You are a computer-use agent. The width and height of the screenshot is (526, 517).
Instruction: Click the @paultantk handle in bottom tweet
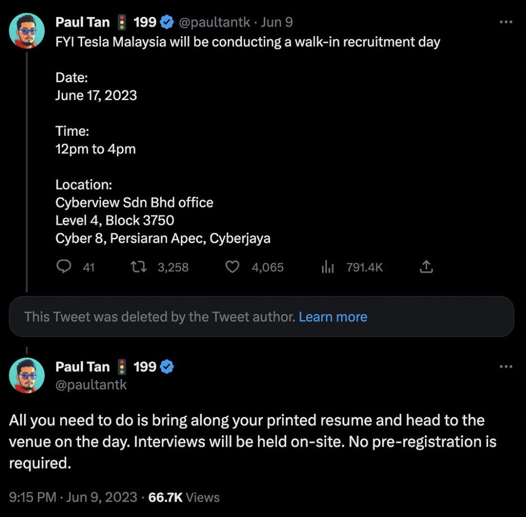click(91, 384)
